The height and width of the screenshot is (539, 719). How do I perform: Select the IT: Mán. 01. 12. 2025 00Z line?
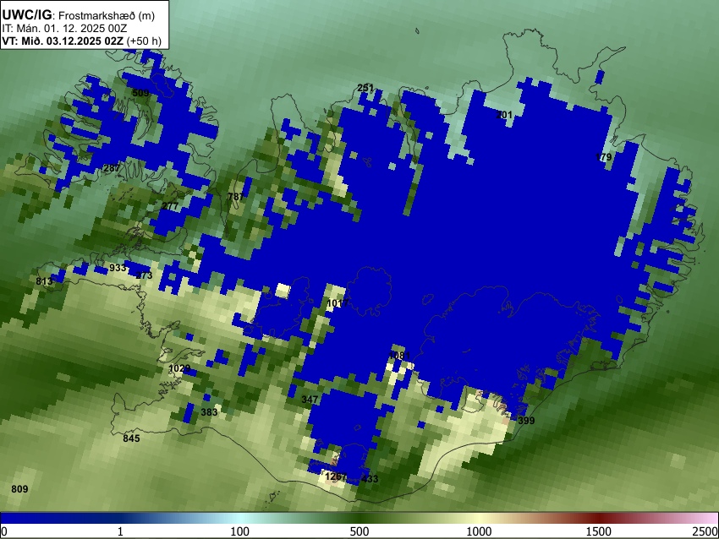(64, 29)
